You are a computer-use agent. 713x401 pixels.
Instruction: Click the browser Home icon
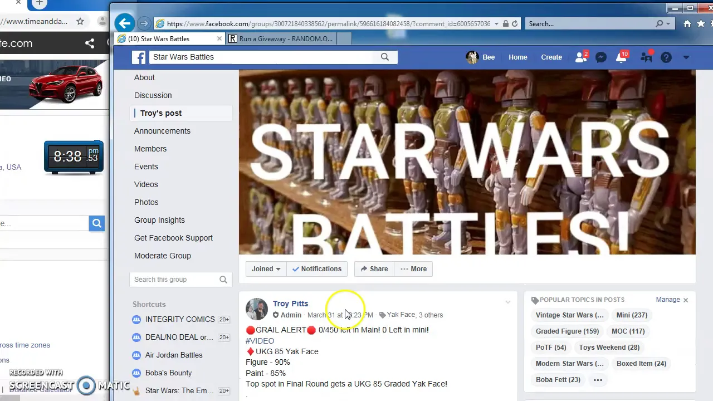click(x=687, y=23)
